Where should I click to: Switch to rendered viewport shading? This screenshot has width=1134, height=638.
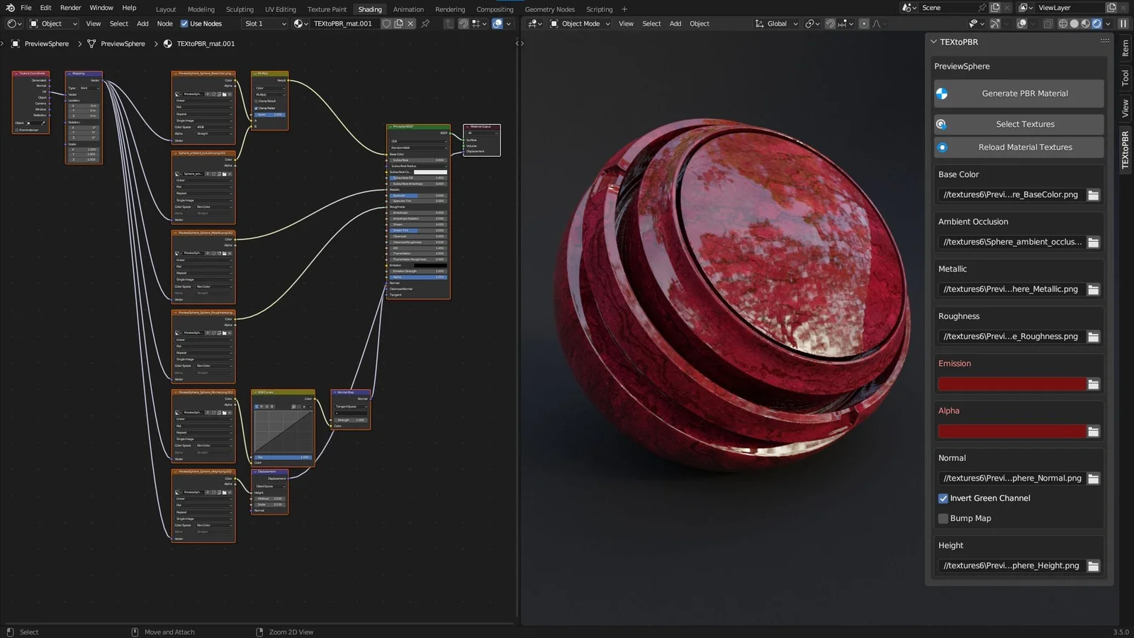(1096, 23)
